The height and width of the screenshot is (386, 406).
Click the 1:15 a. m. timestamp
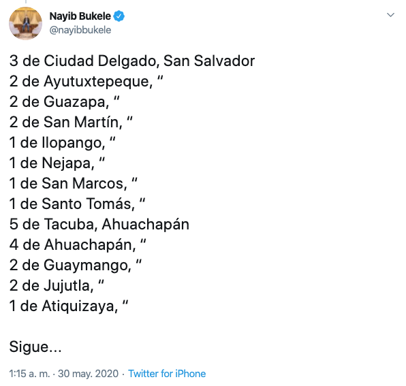click(29, 374)
